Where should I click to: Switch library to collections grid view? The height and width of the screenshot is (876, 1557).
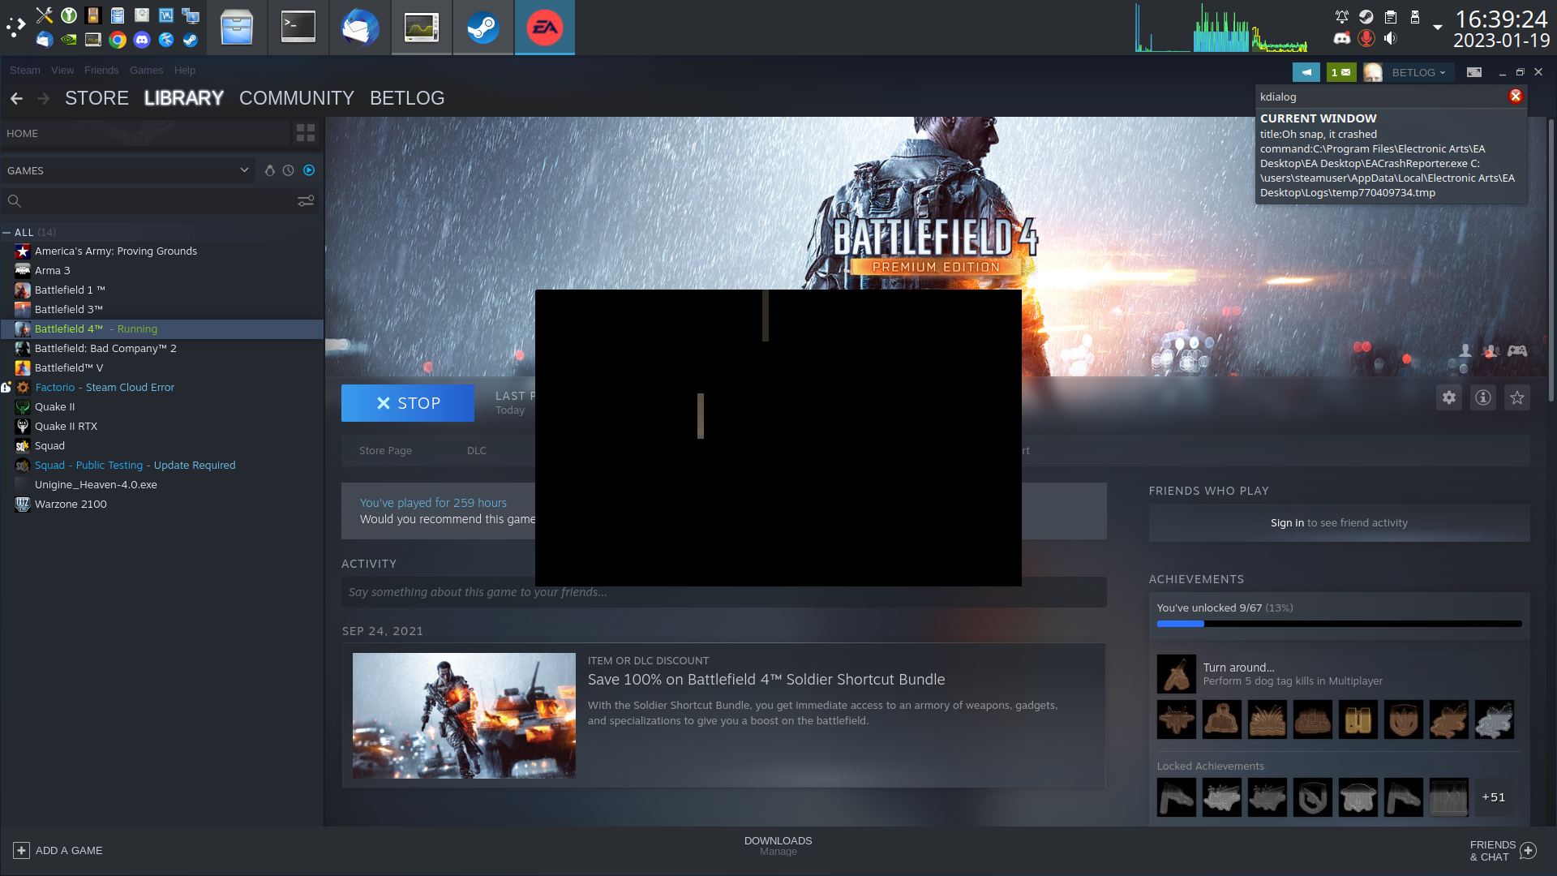tap(306, 133)
